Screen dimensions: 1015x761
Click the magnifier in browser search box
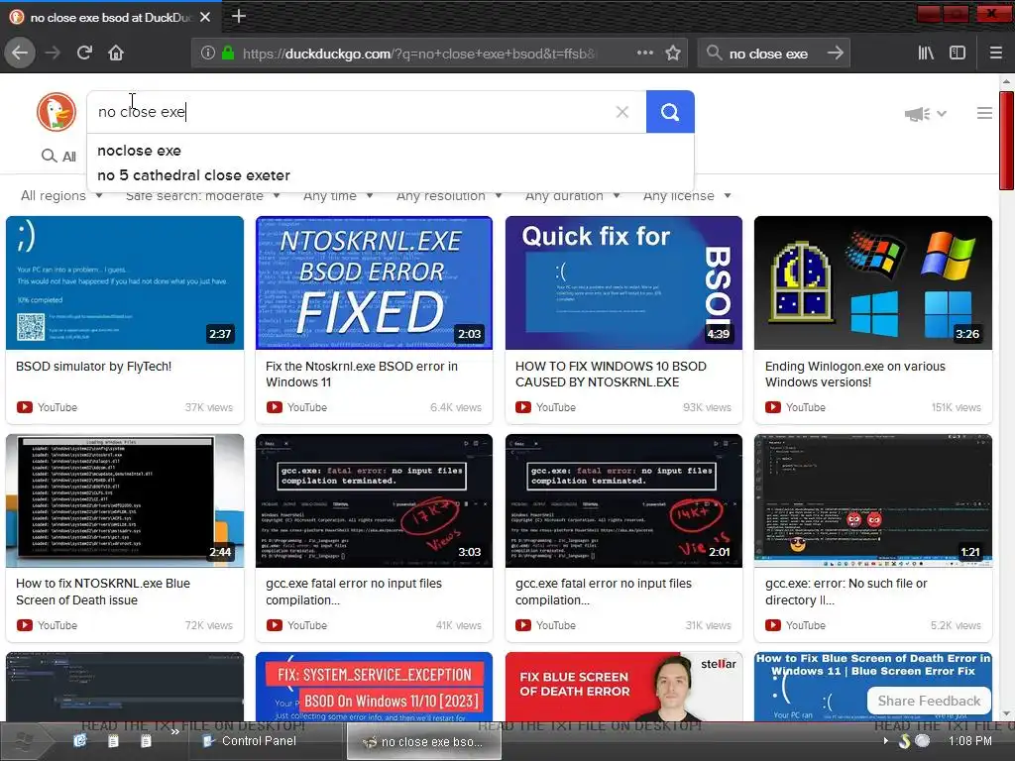(714, 53)
